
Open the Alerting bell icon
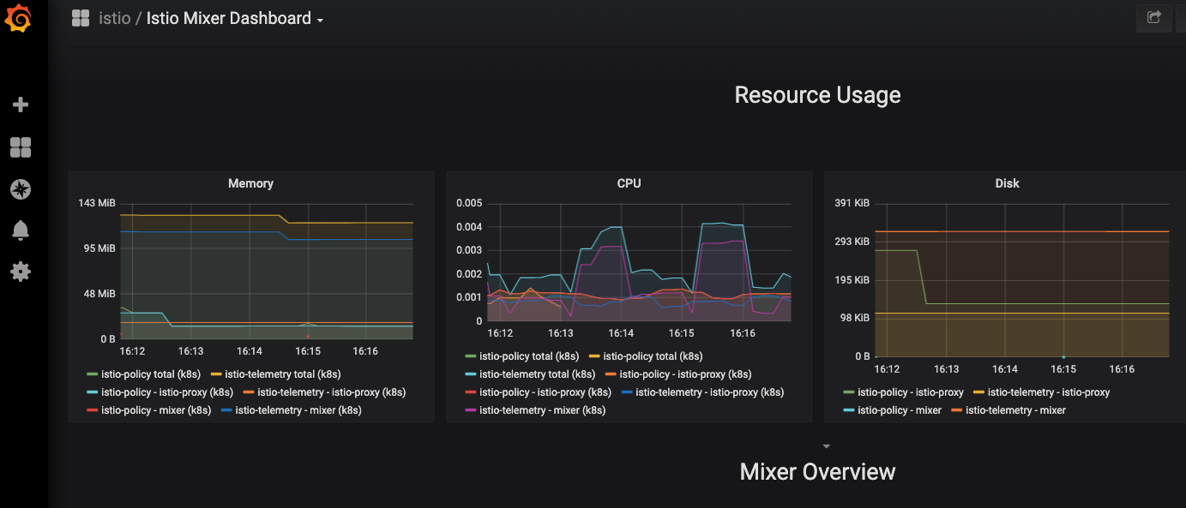[21, 230]
